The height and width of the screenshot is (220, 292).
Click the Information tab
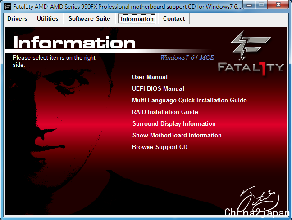(x=137, y=19)
